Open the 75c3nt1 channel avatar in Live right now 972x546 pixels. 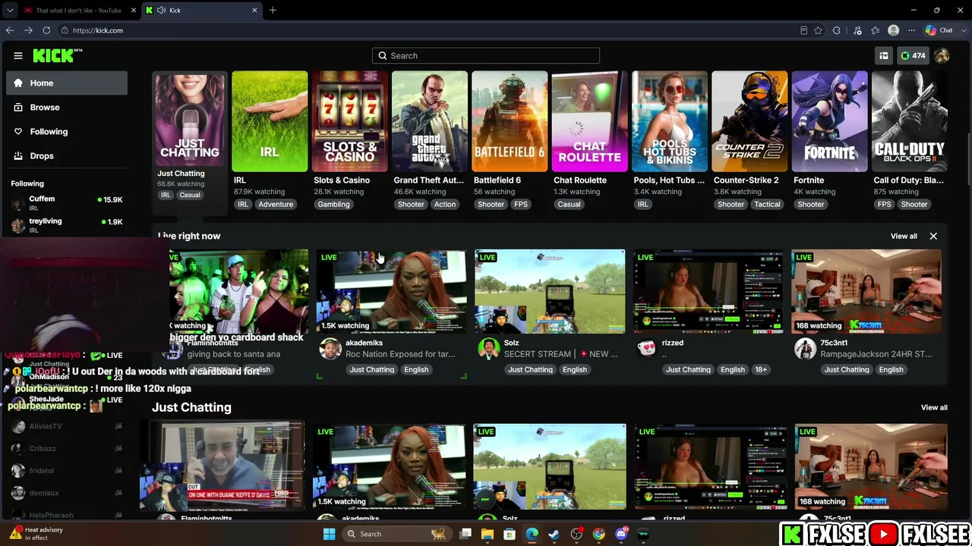(805, 348)
